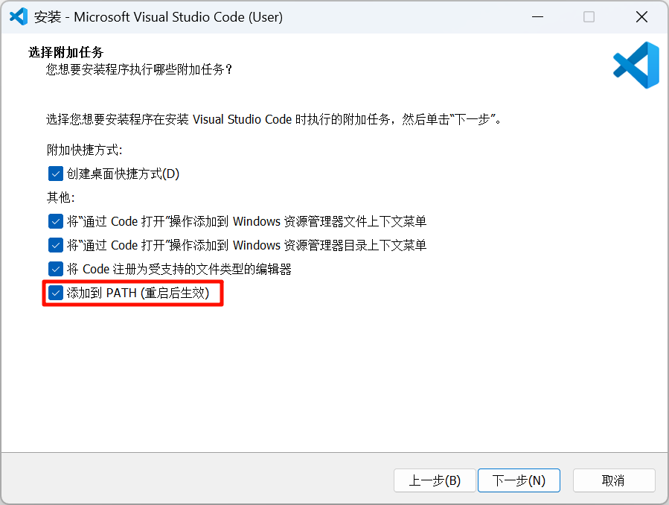669x505 pixels.
Task: Close the installer window
Action: 641,17
